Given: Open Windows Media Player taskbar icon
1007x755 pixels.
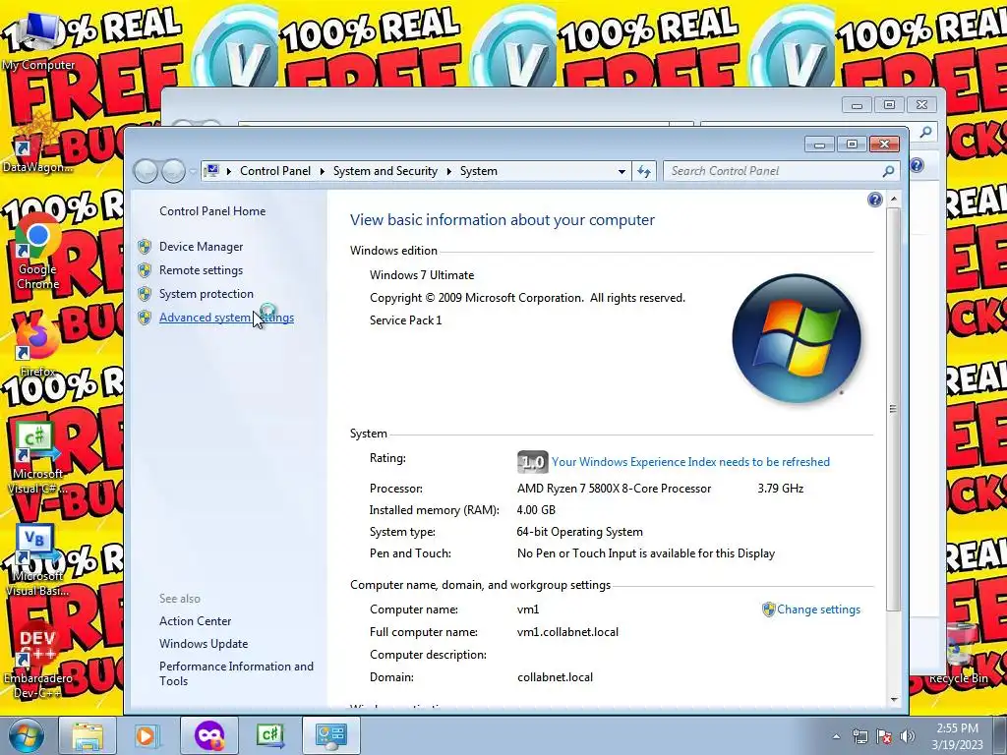Looking at the screenshot, I should (x=147, y=735).
